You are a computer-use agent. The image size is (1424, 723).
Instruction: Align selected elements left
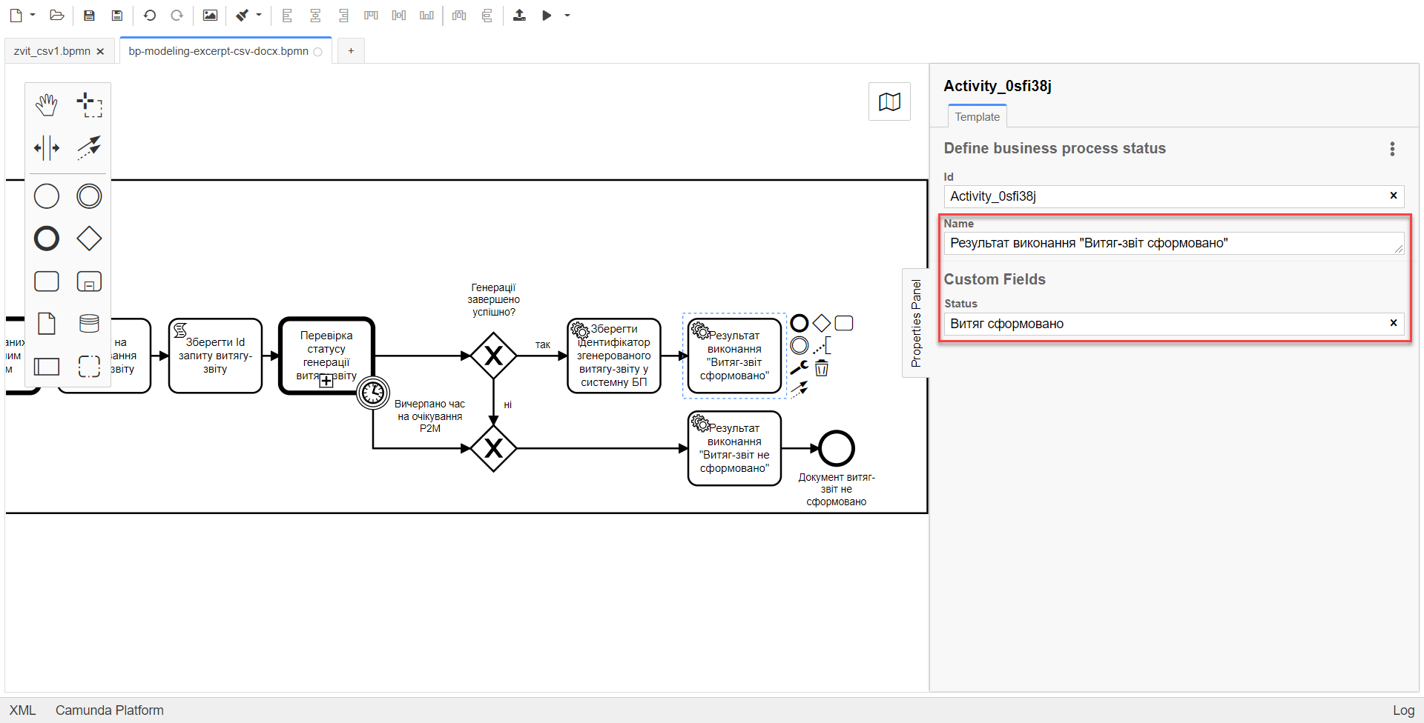point(288,15)
